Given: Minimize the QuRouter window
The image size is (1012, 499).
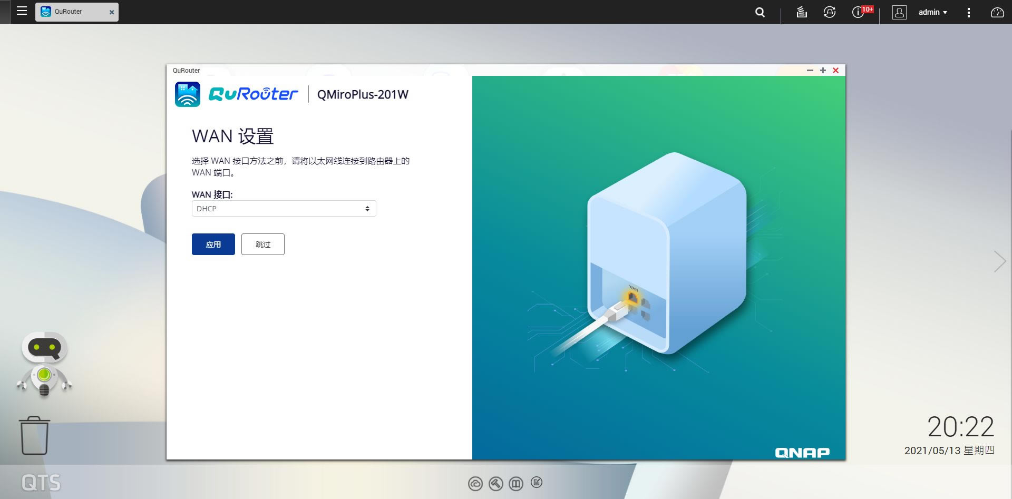Looking at the screenshot, I should click(810, 71).
